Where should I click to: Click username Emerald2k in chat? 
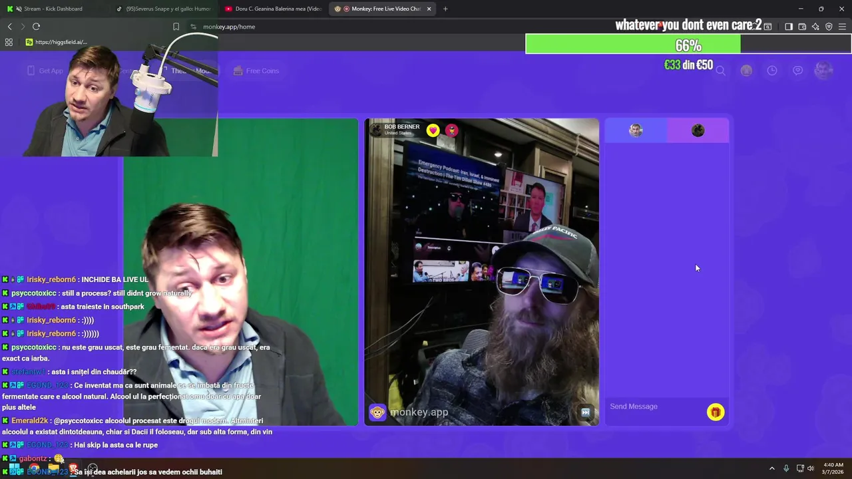pyautogui.click(x=29, y=421)
